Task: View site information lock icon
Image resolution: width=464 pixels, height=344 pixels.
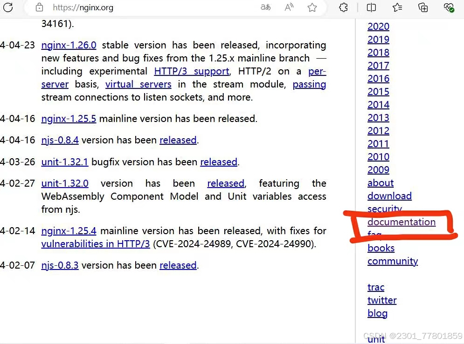Action: (39, 7)
